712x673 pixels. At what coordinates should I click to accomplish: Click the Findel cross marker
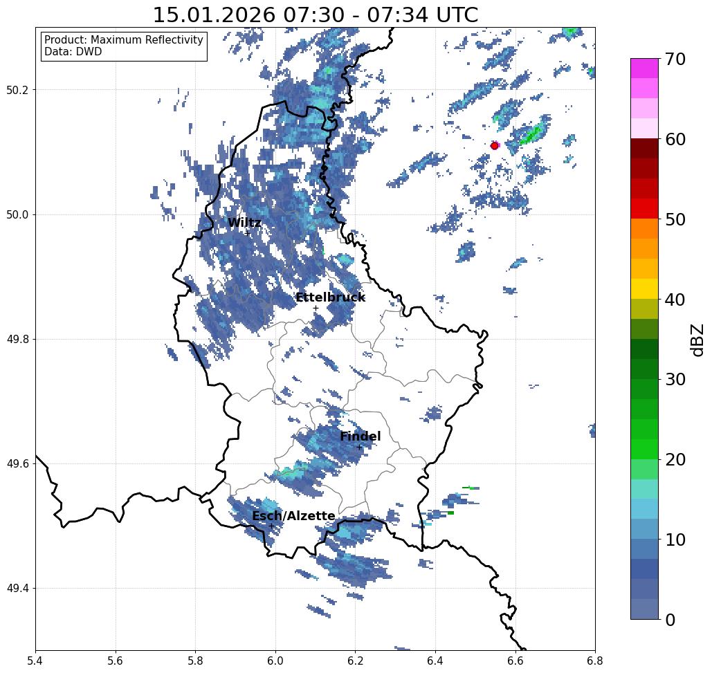(359, 448)
